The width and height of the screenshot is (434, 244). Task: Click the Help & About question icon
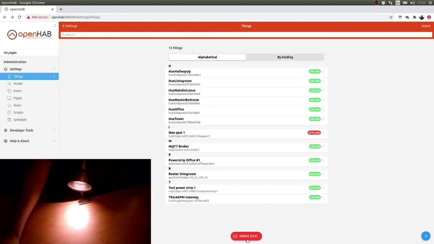click(x=5, y=141)
